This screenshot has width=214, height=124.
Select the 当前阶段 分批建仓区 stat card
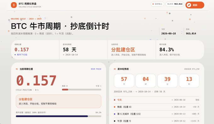[x=132, y=50]
